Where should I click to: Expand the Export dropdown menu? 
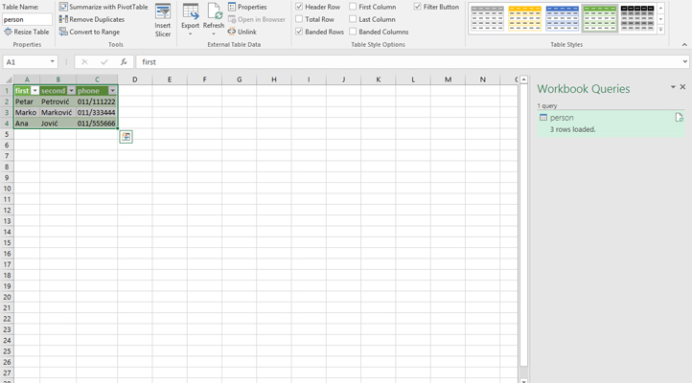(x=190, y=34)
